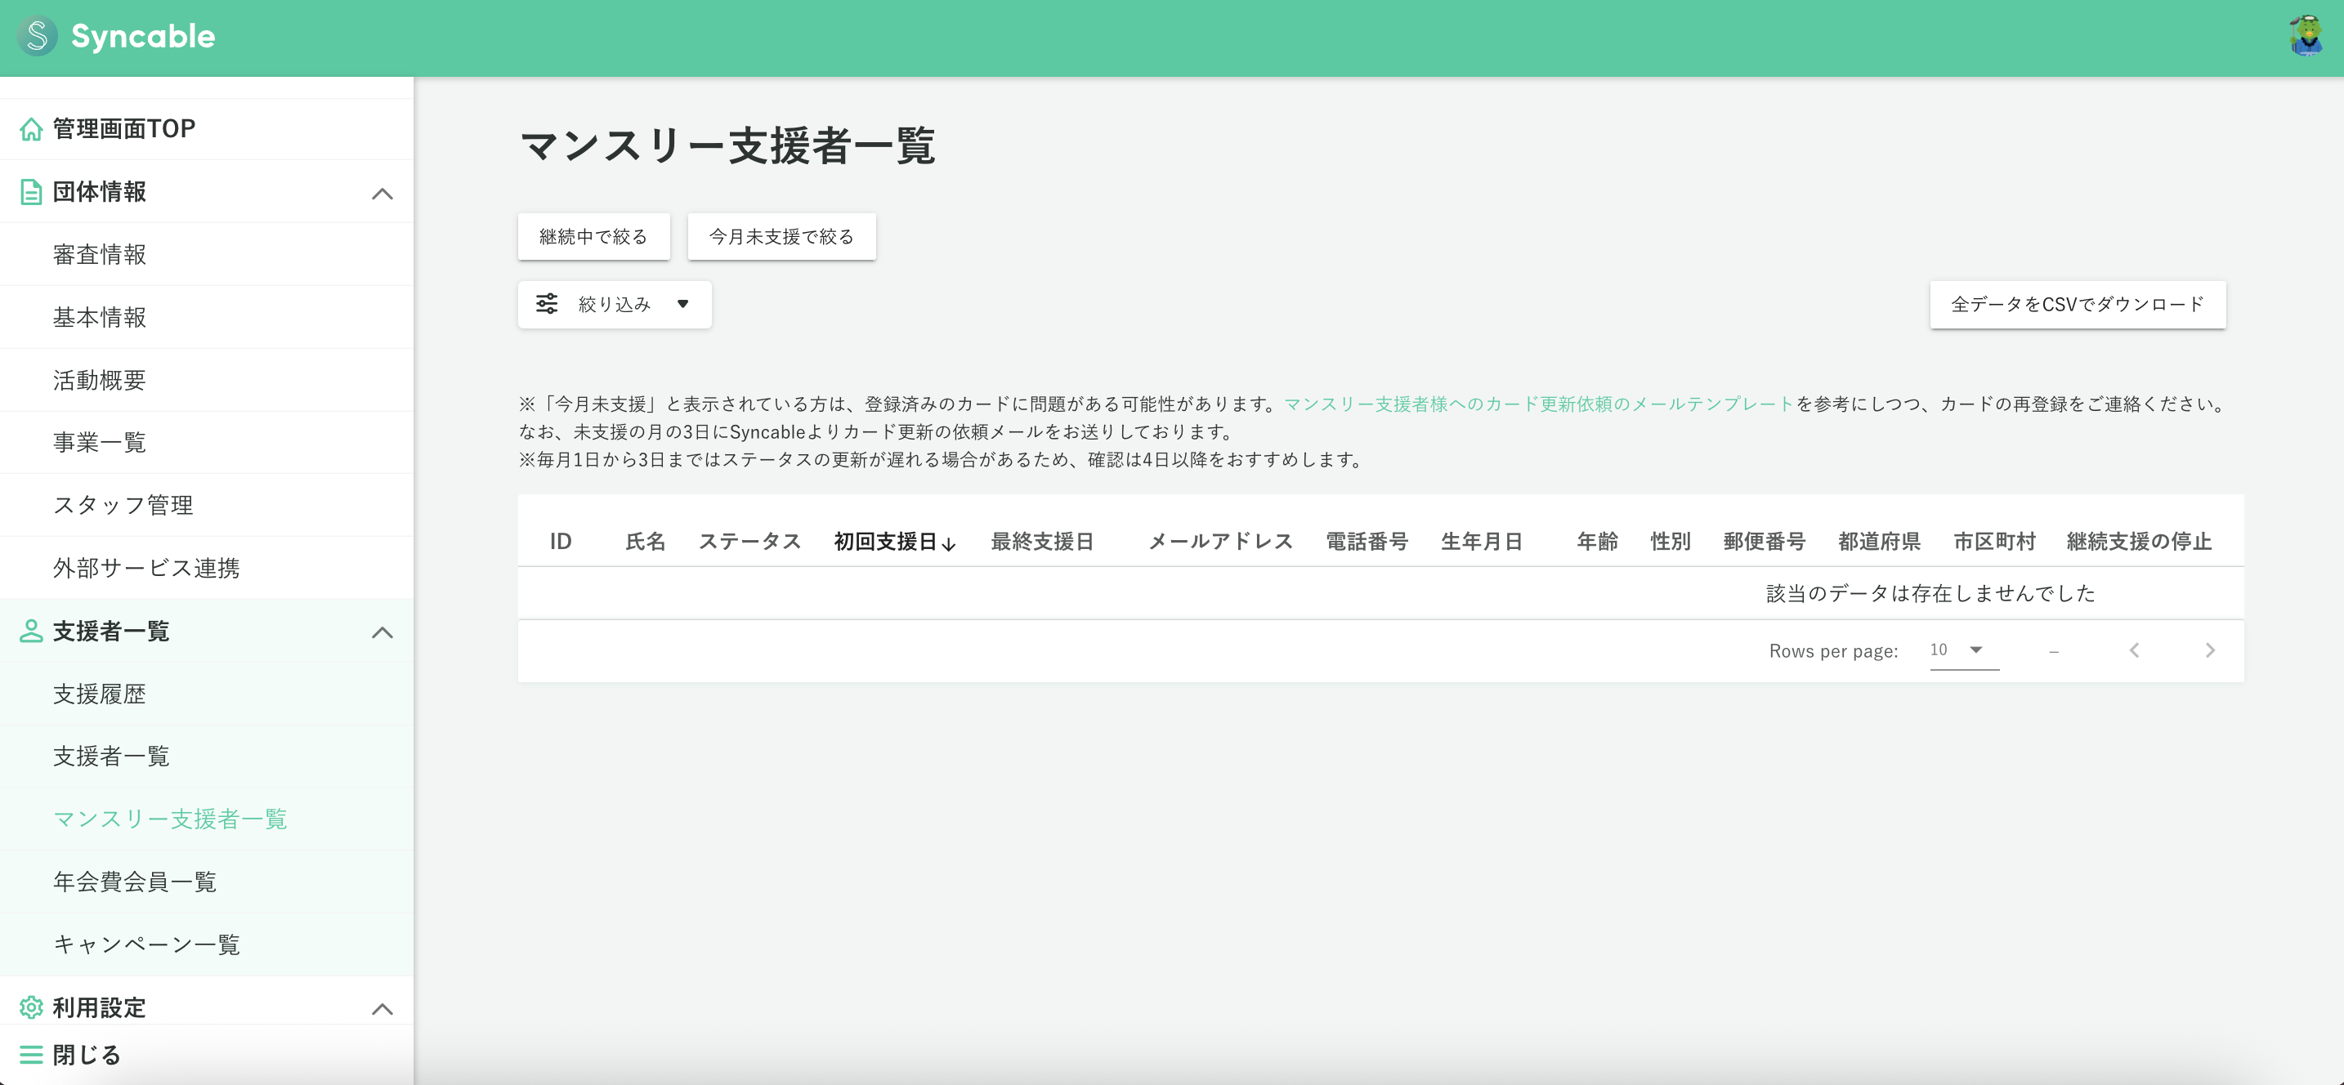Expand the 絞り込み filter dropdown
This screenshot has width=2344, height=1085.
click(684, 304)
